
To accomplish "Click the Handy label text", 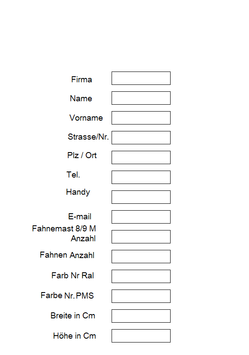I will 78,192.
